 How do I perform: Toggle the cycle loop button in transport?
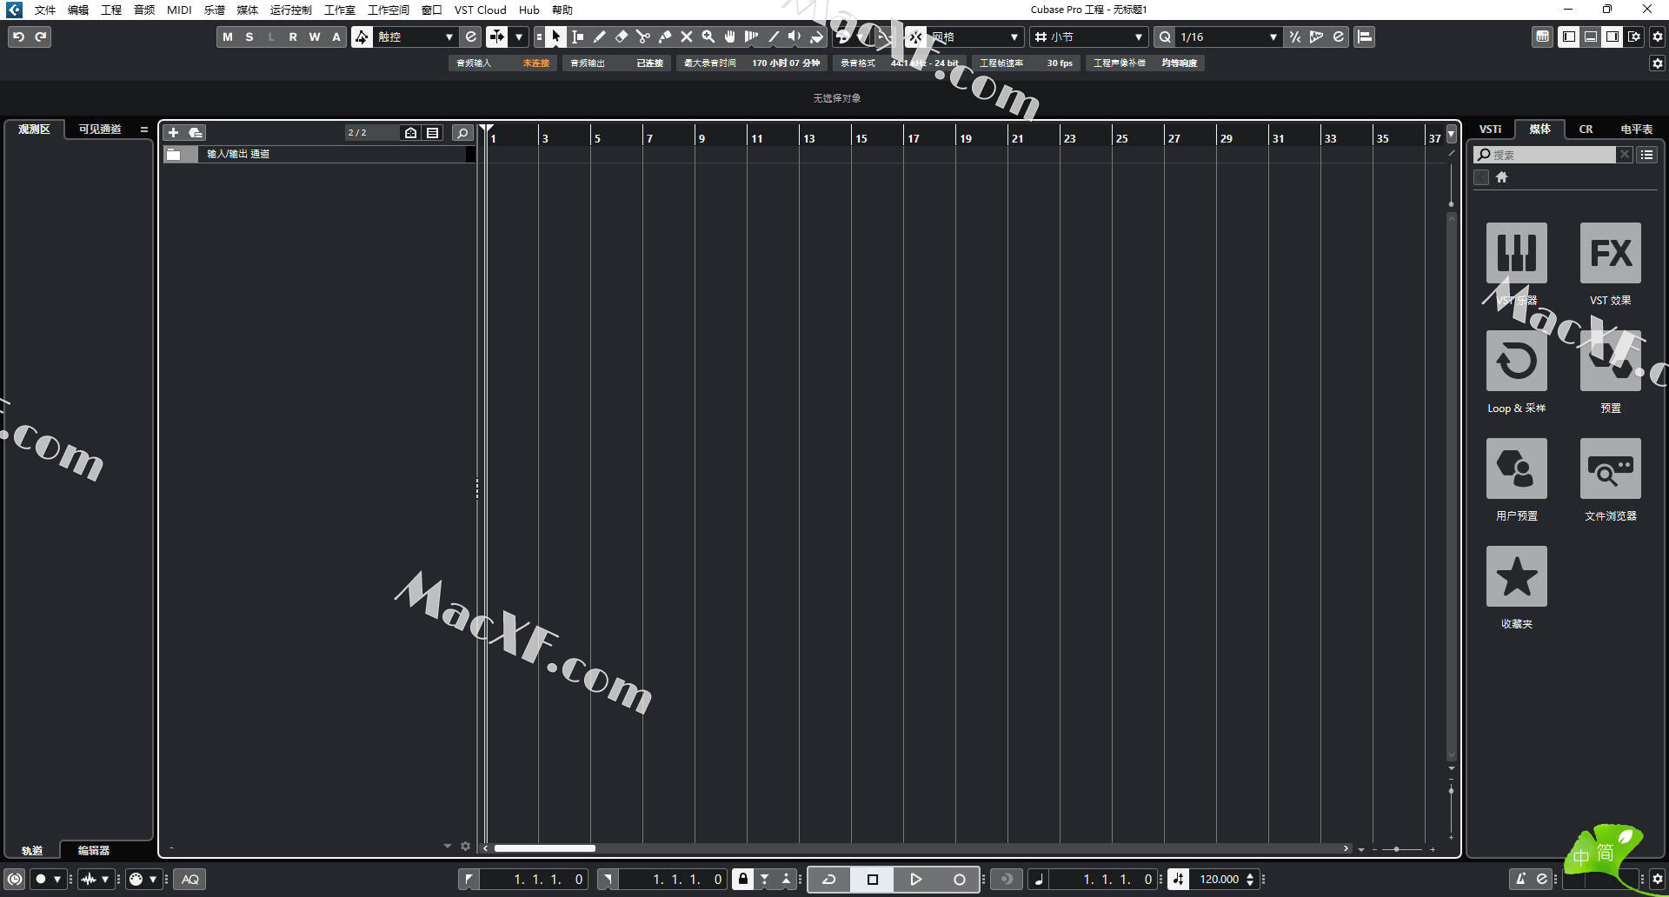click(x=829, y=879)
